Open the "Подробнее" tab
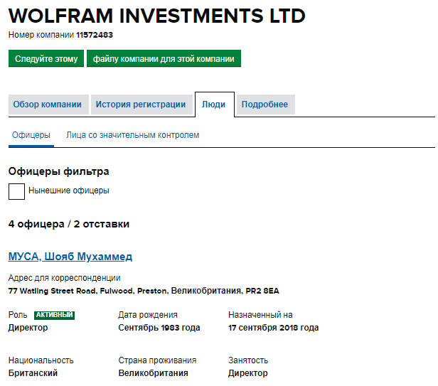 pos(265,104)
